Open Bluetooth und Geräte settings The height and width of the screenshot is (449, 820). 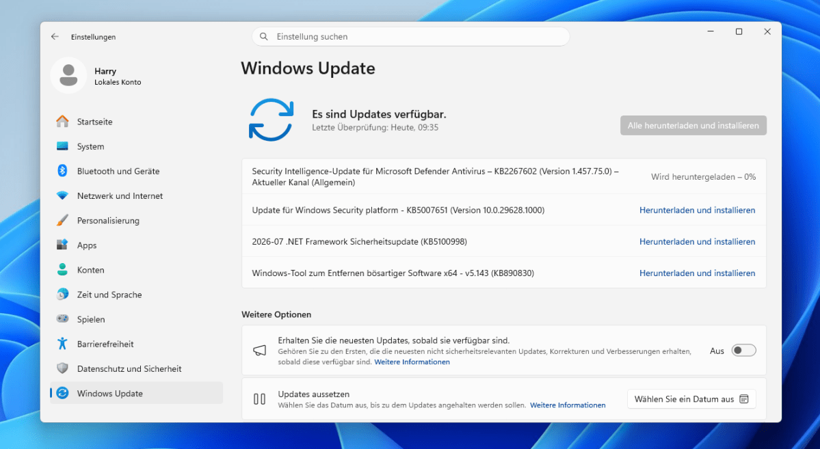click(x=137, y=171)
